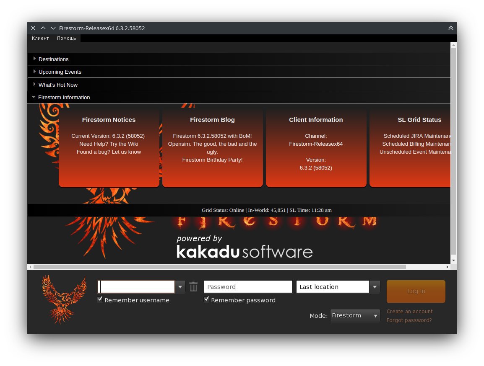The image size is (484, 366).
Task: Expand the What's Hot Now section
Action: point(239,85)
